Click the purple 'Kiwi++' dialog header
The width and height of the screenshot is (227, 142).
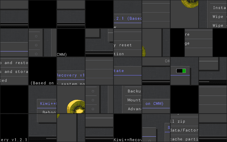(48, 104)
